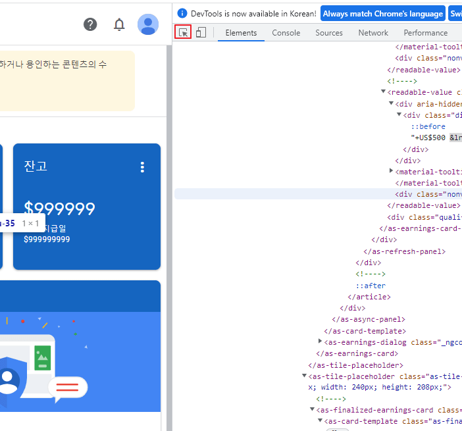Click the Korean policy notice banner text
The image size is (462, 431).
tap(53, 64)
